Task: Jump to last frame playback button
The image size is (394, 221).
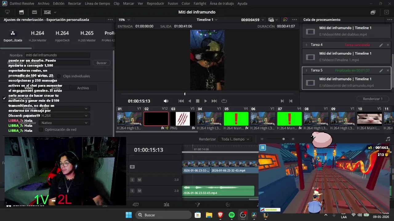Action: [214, 101]
